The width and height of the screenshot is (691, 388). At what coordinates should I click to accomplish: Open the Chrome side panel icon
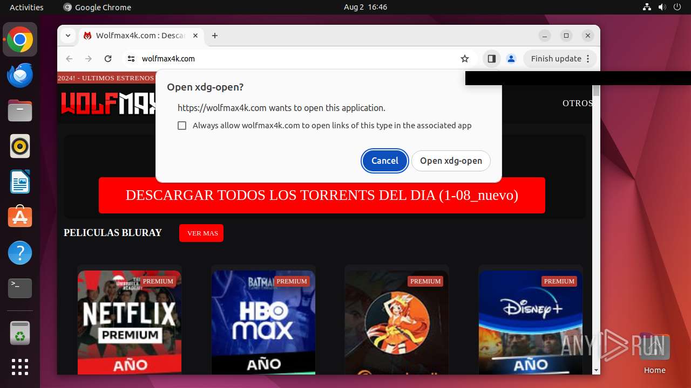coord(491,59)
